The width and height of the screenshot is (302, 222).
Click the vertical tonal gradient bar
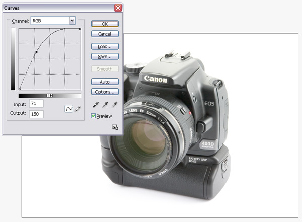[x=13, y=59]
